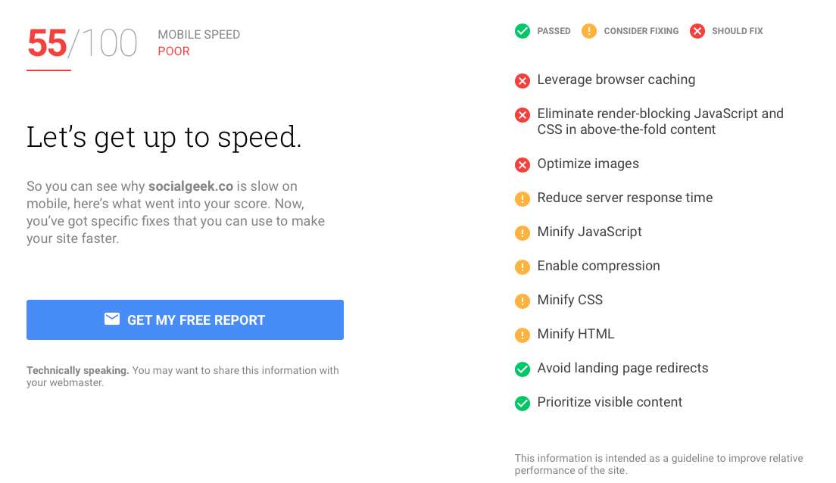Select the Leverage browser caching item
The image size is (836, 483).
coord(616,80)
